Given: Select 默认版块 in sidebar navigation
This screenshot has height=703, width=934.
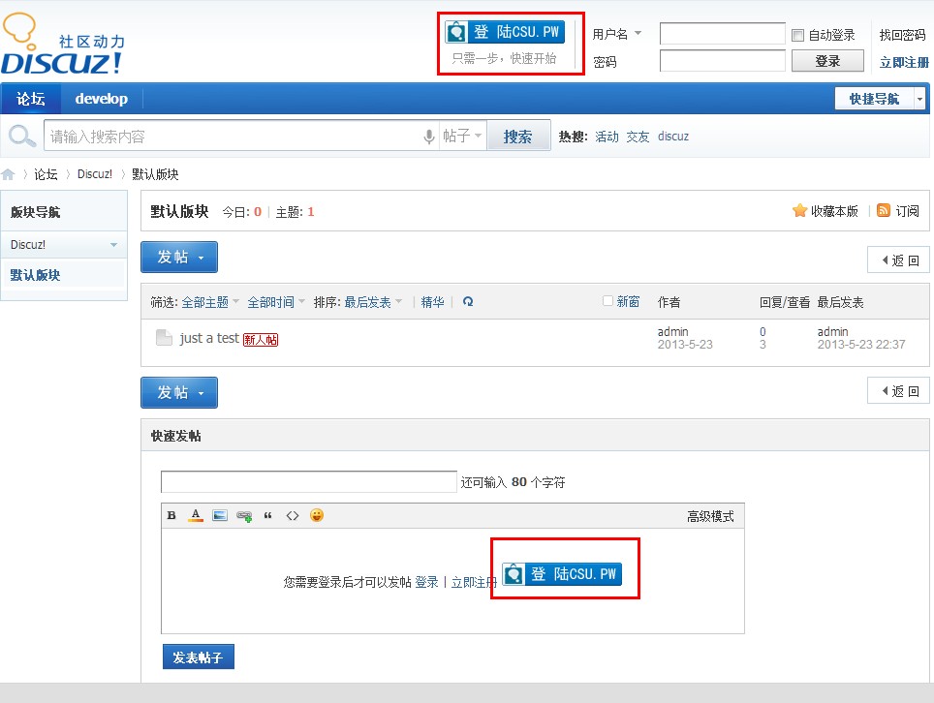Looking at the screenshot, I should 35,275.
